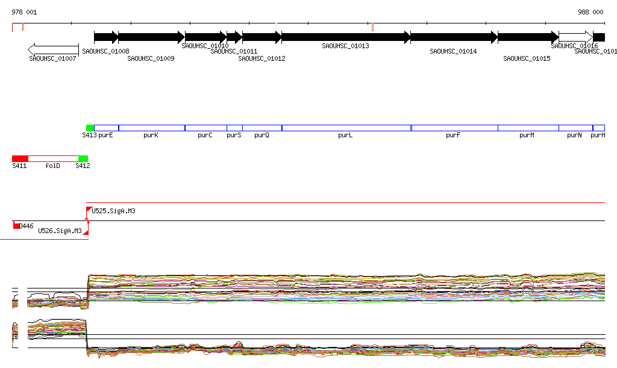Click the U525.SigA.M3 promoter flag
The width and height of the screenshot is (617, 368).
click(88, 210)
